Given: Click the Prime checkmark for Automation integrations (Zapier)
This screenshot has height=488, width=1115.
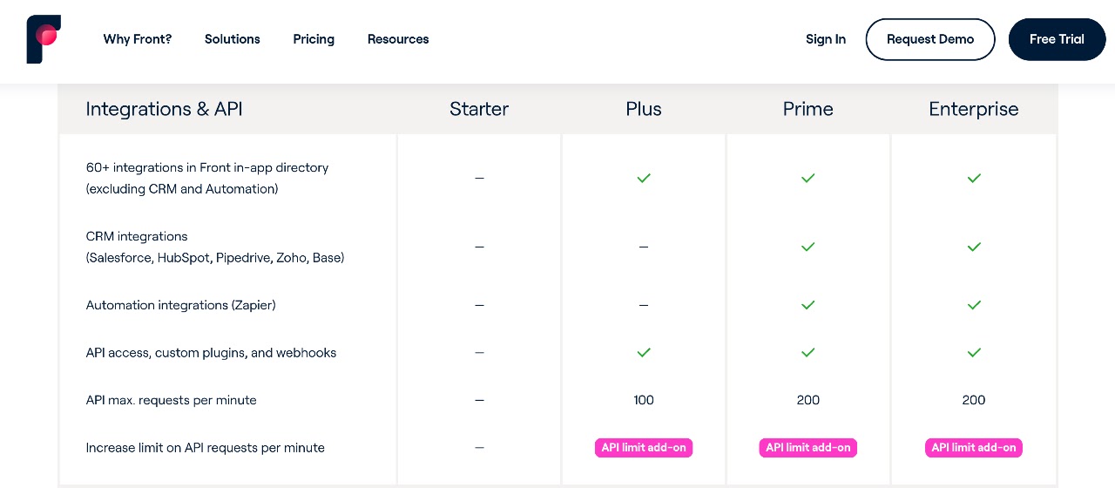Looking at the screenshot, I should click(x=808, y=305).
